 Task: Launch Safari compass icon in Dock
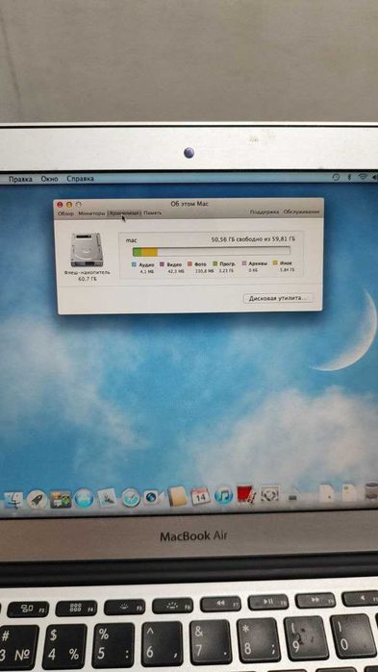pyautogui.click(x=131, y=498)
